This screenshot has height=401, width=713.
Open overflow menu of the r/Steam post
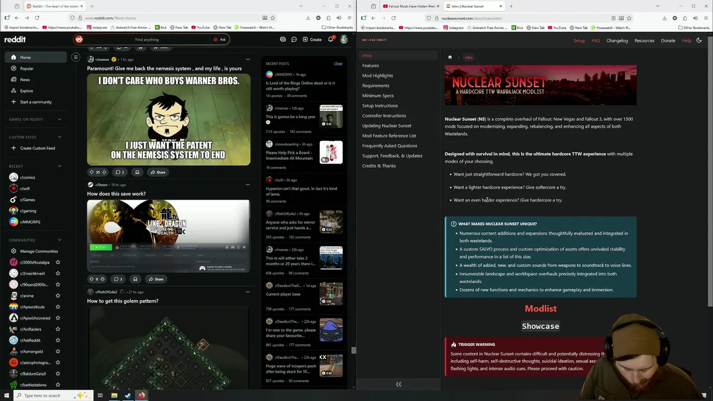(x=248, y=184)
